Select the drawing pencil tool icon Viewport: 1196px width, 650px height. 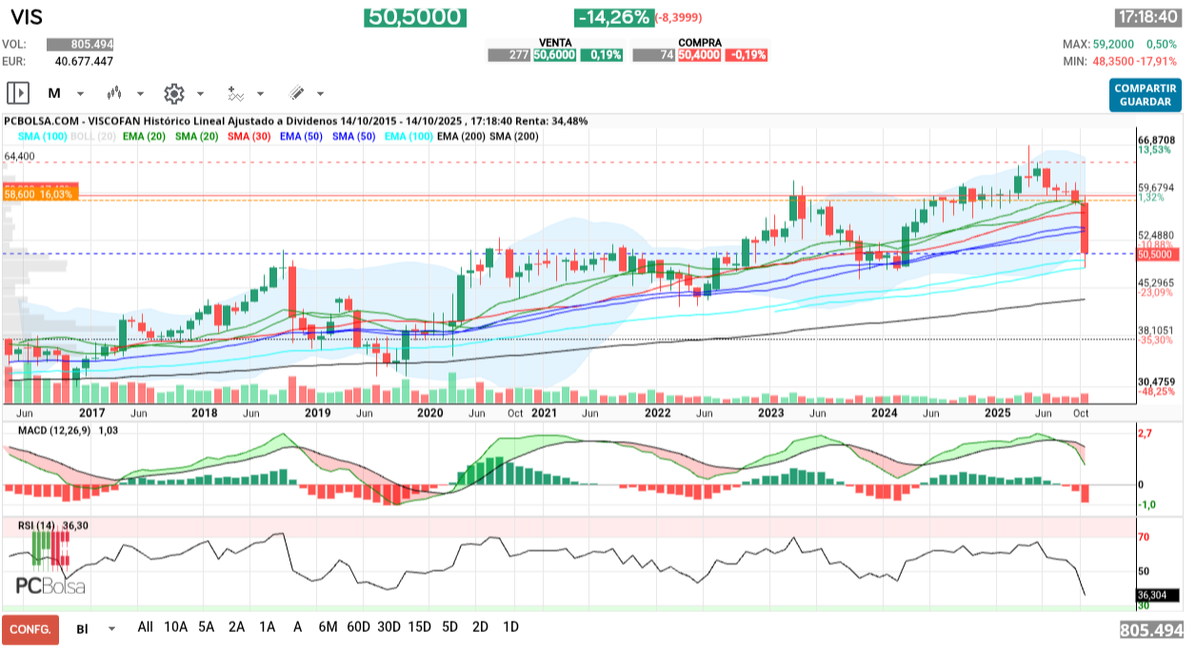pos(296,93)
